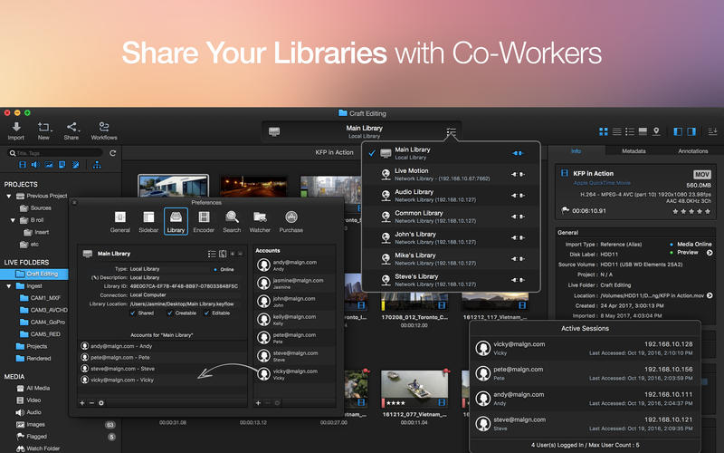The width and height of the screenshot is (724, 453).
Task: Click the connect plug icon for Steve's Library
Action: 518,280
